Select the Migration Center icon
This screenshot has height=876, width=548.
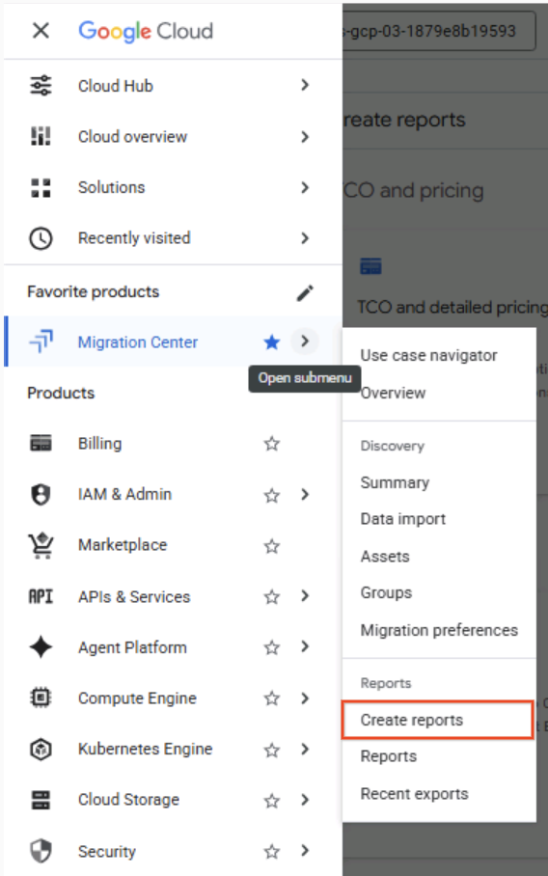[x=41, y=342]
